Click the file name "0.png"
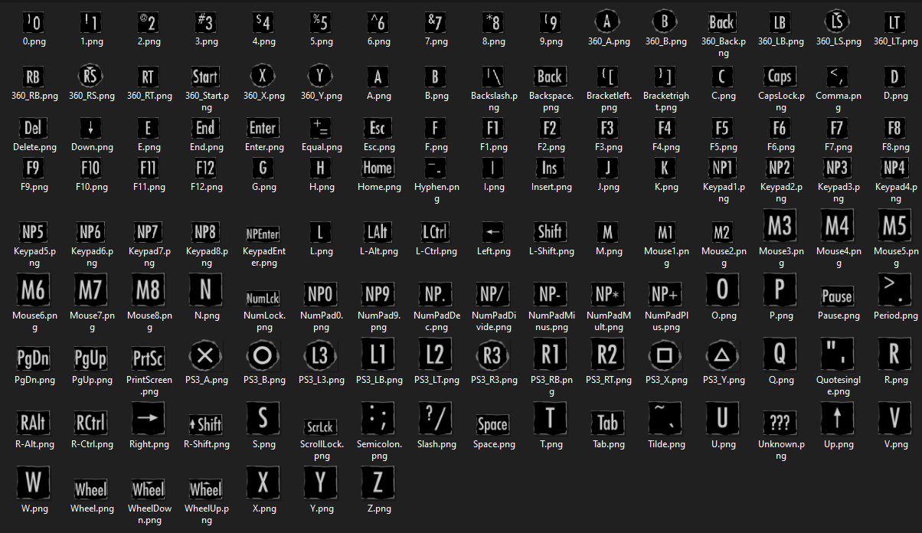922x533 pixels. (x=34, y=42)
